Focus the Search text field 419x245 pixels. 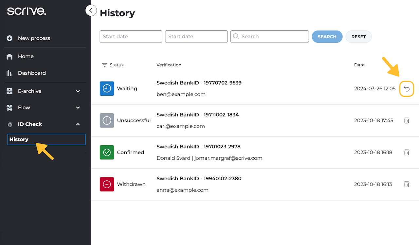coord(270,37)
